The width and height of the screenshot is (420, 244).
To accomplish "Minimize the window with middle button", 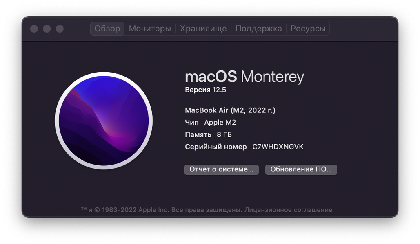I will tap(47, 29).
